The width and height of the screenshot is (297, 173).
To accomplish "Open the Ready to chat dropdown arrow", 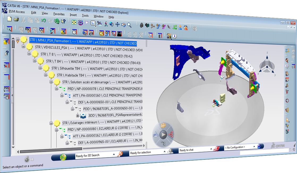I will (x=211, y=149).
